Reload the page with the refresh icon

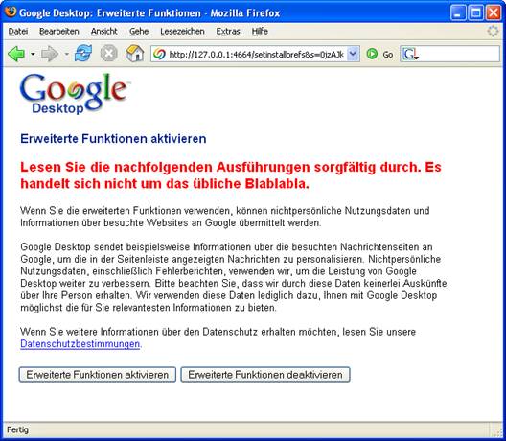point(83,54)
